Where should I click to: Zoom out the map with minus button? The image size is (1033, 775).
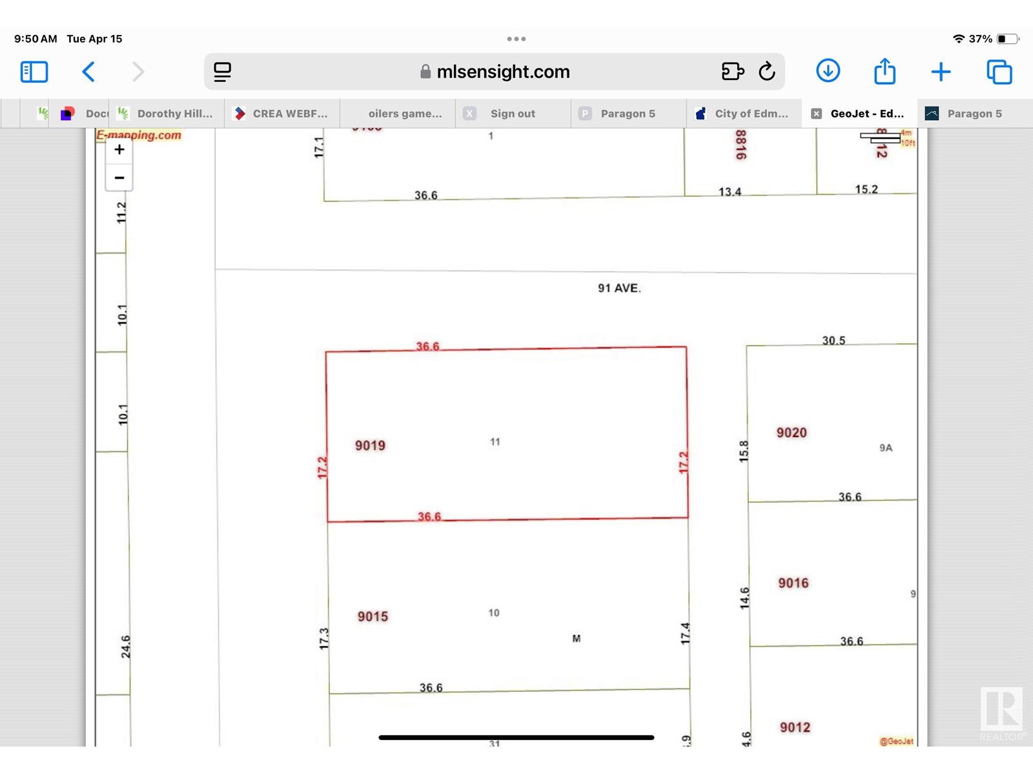click(119, 178)
